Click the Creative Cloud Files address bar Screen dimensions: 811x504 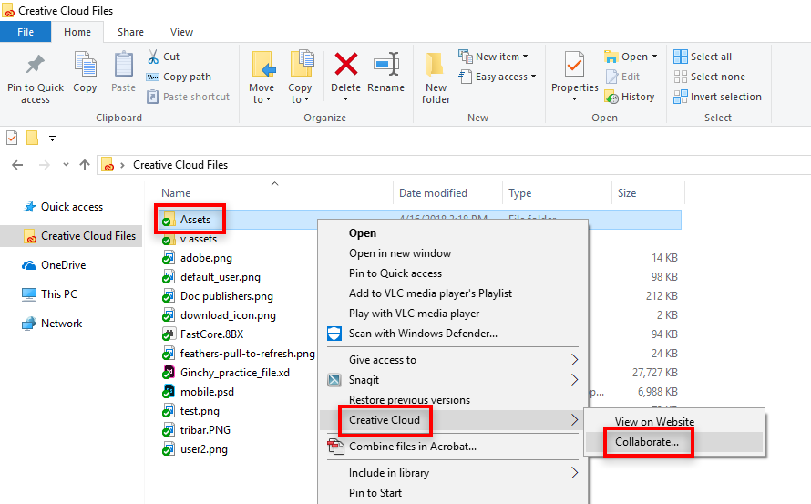[x=454, y=165]
